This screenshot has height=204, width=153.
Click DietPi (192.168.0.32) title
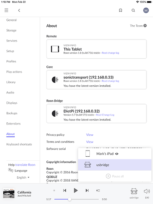coord(82,111)
